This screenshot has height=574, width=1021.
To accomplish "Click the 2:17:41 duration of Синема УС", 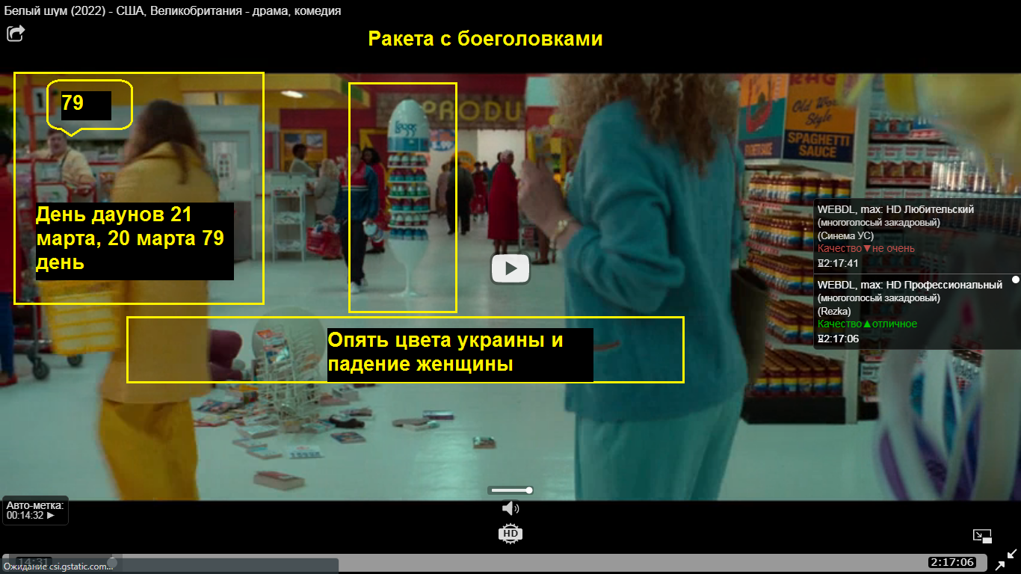I will point(838,263).
